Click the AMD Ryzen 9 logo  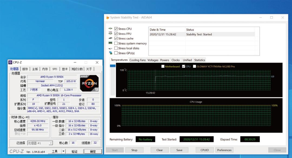coord(89,83)
